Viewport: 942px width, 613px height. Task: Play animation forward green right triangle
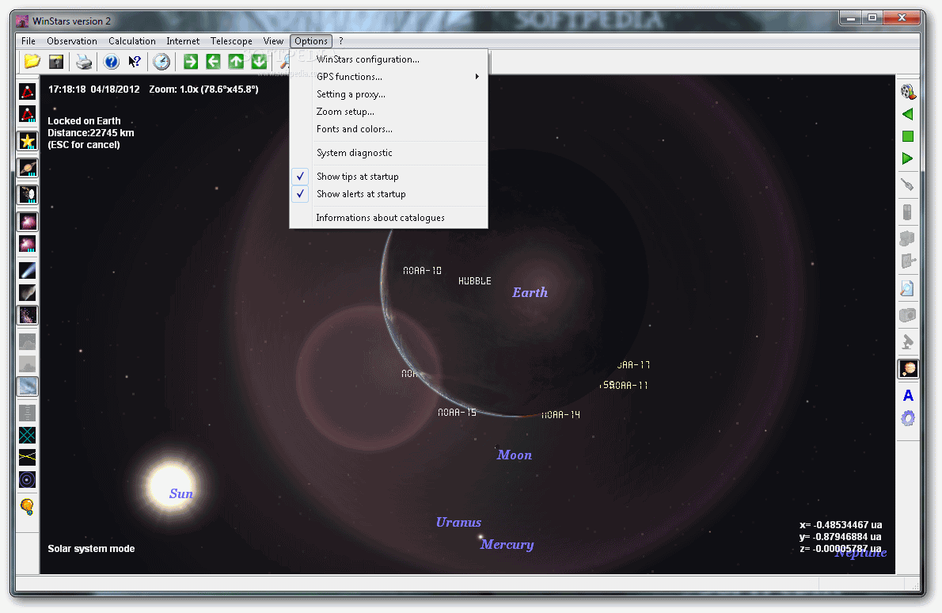[908, 158]
